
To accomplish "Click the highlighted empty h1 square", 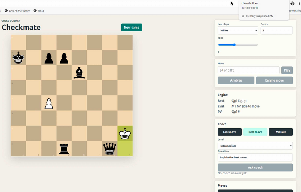I will click(125, 149).
